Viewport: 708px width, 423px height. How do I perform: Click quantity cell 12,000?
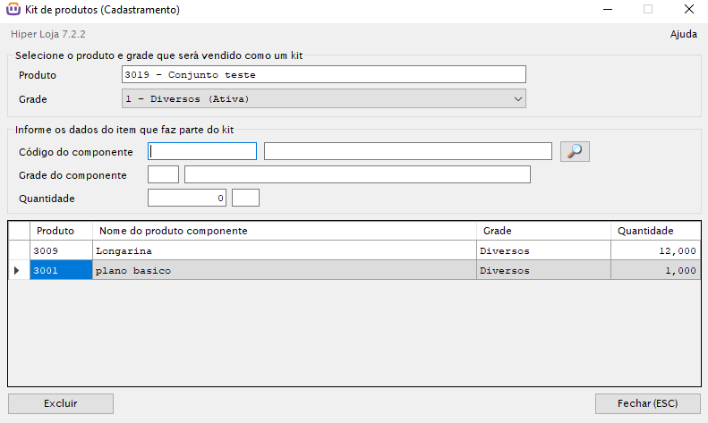tap(655, 250)
